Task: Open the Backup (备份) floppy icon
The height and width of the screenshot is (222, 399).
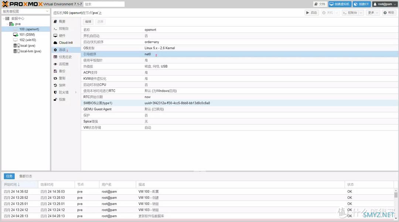Action: 55,71
